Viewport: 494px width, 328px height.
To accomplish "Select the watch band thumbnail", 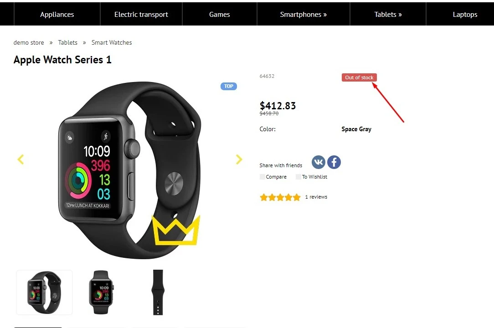I will click(158, 292).
